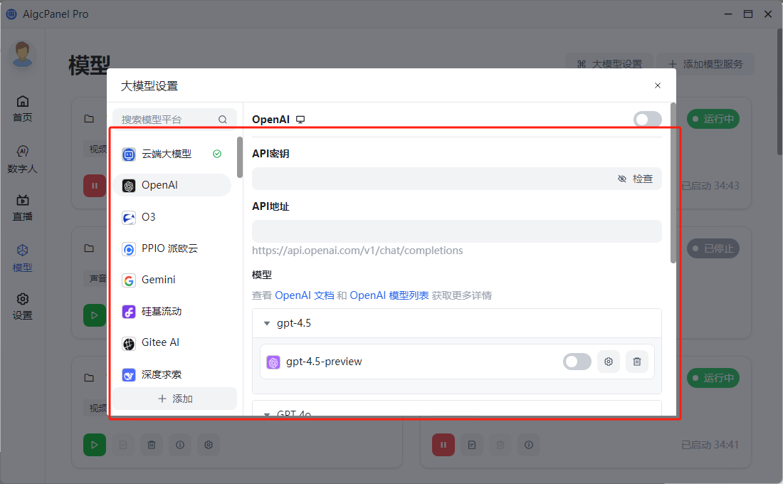Image resolution: width=783 pixels, height=484 pixels.
Task: Click the 运行中 badge above 已启动 34:43
Action: 713,119
